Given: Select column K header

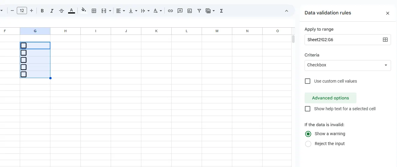Looking at the screenshot, I should pos(156,31).
